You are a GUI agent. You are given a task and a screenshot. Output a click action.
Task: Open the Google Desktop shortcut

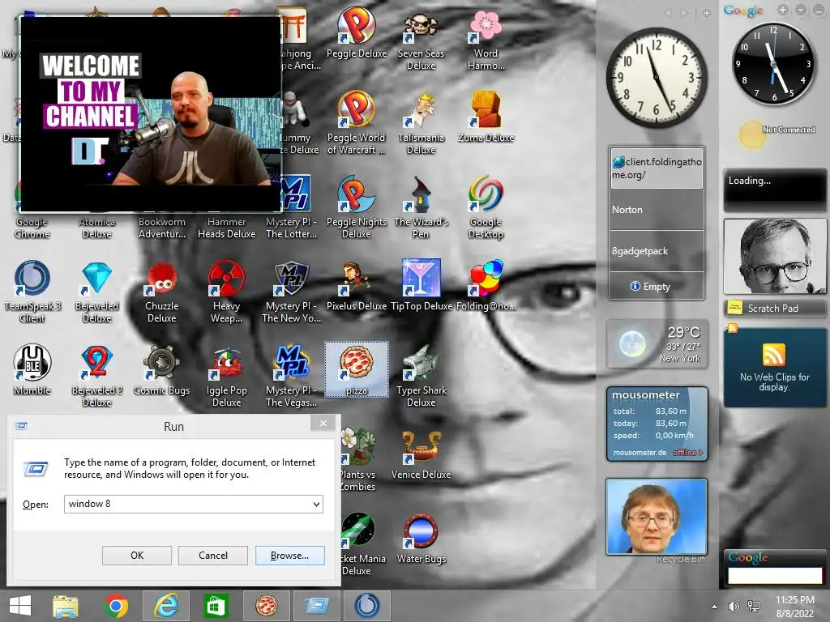pos(486,207)
